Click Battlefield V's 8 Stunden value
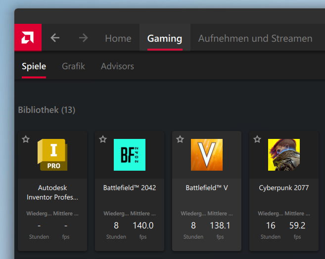Image resolution: width=325 pixels, height=259 pixels. [193, 226]
